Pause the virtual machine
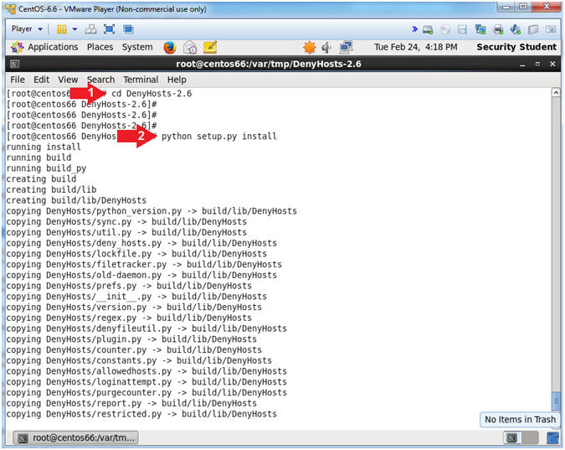565x450 pixels. pos(62,29)
